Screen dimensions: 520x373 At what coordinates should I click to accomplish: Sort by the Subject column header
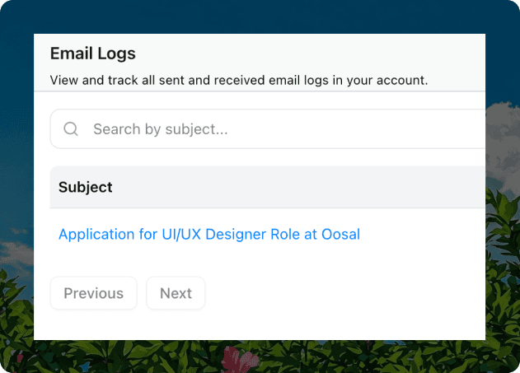pyautogui.click(x=86, y=187)
